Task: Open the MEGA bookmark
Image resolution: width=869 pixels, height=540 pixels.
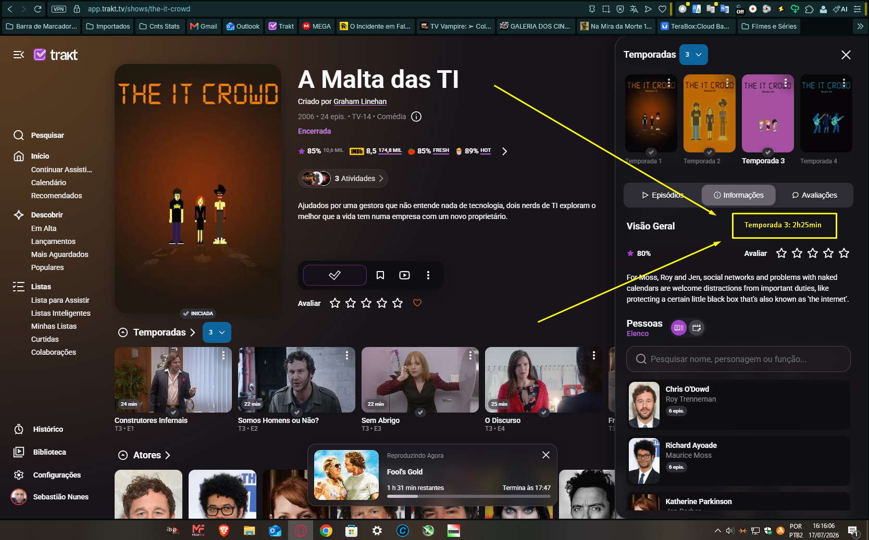Action: 317,26
